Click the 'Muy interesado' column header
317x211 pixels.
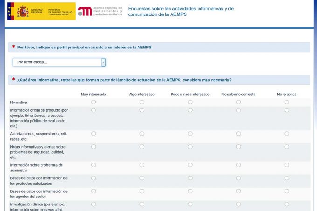pos(94,95)
